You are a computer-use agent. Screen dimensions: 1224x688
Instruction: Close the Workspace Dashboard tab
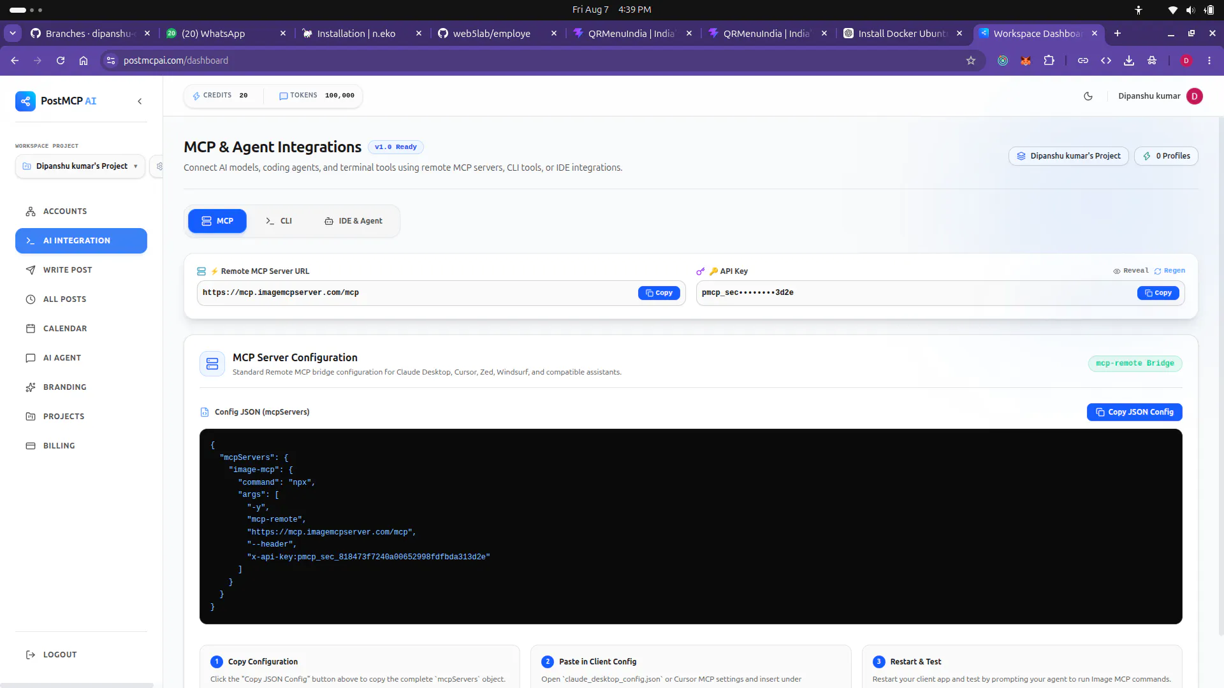pos(1095,34)
